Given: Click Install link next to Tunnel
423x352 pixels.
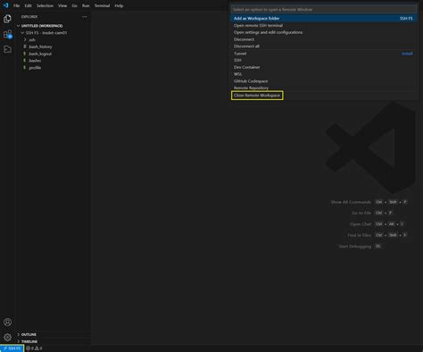Looking at the screenshot, I should click(407, 54).
